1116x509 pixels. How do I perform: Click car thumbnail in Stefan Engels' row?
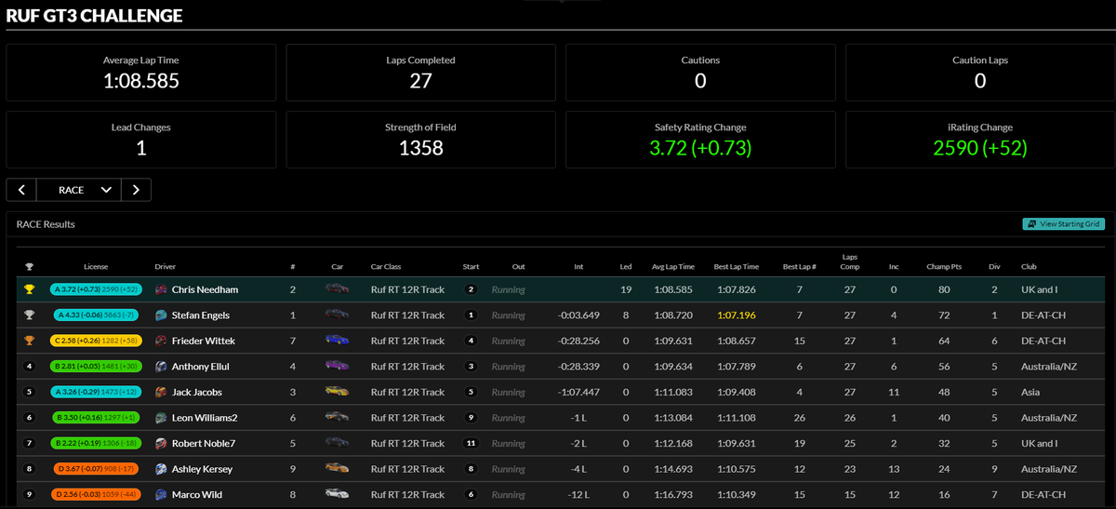[338, 315]
